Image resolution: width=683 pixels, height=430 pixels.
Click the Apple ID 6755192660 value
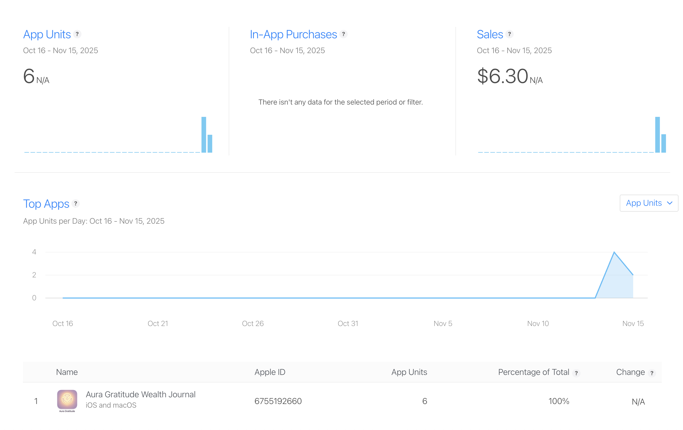click(278, 401)
